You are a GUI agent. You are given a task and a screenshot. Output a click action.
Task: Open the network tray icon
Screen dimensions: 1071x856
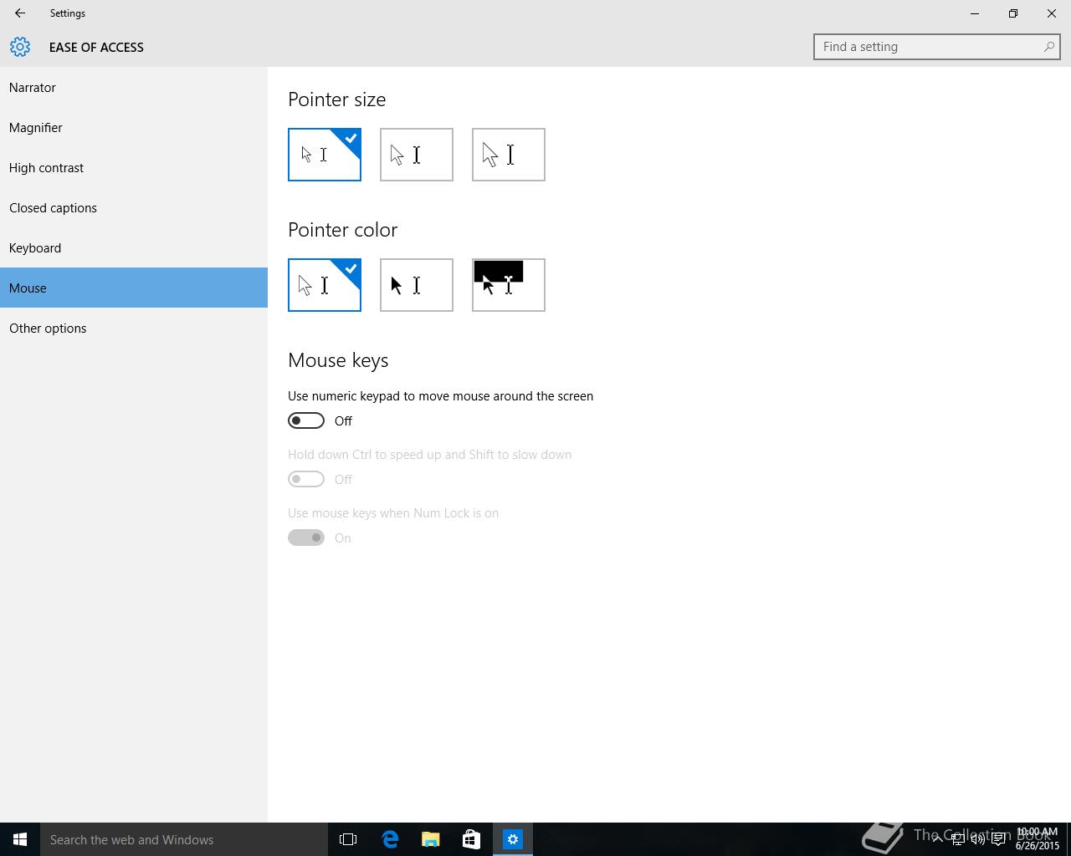pyautogui.click(x=958, y=839)
